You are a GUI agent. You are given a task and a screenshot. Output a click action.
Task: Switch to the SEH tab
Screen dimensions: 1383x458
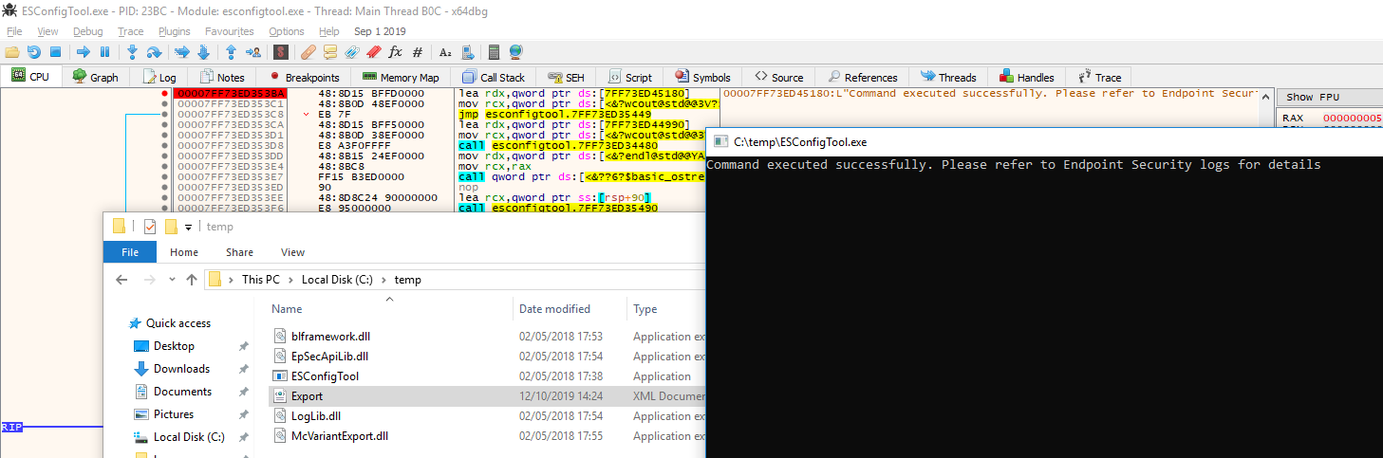tap(566, 77)
